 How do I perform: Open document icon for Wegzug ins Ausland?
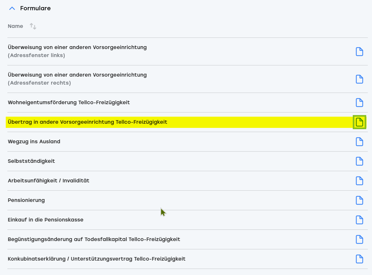(360, 142)
